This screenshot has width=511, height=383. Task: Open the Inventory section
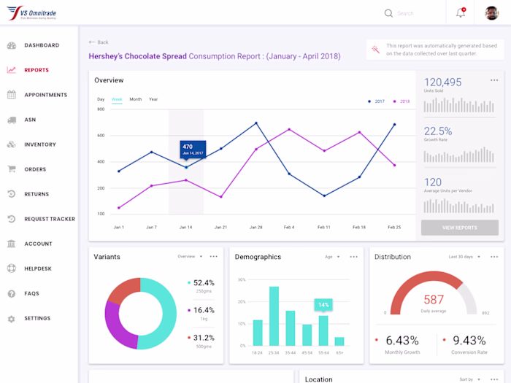pos(40,144)
